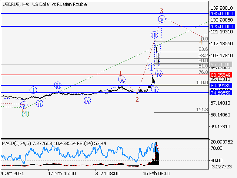The image size is (237, 178).
Task: Select the 121.19310 price axis value
Action: tap(222, 32)
